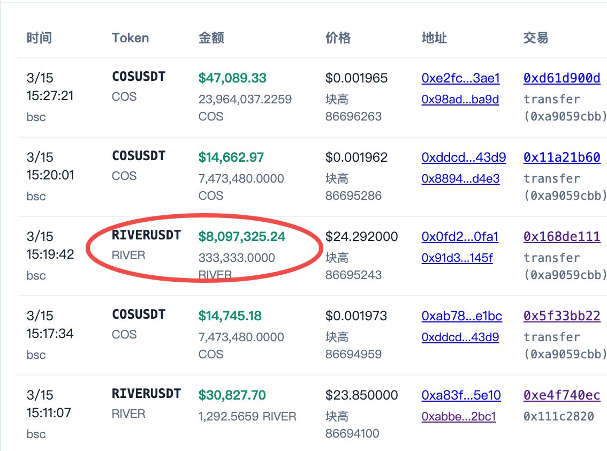Open address link 0xe2fc...3ae1
607x451 pixels.
pyautogui.click(x=460, y=78)
